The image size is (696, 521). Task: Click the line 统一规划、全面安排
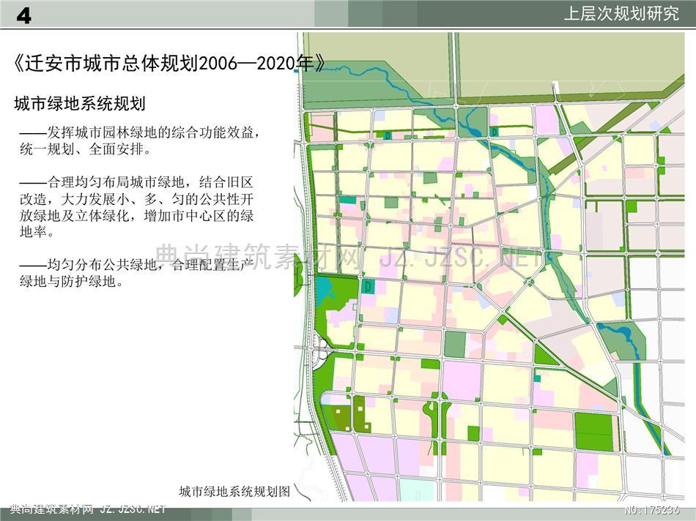click(86, 149)
